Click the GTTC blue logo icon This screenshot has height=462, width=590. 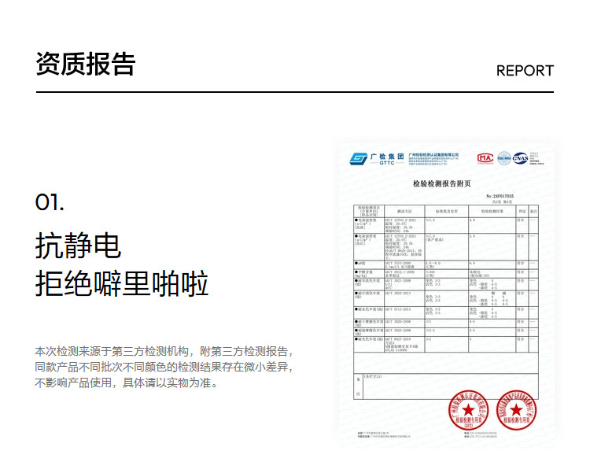tap(359, 158)
